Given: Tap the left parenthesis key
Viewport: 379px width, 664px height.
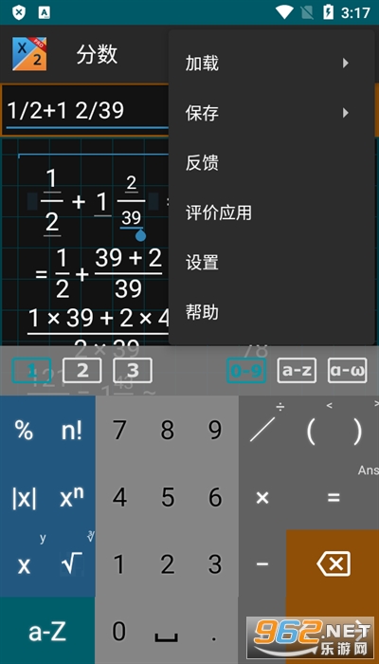Looking at the screenshot, I should click(x=310, y=431).
